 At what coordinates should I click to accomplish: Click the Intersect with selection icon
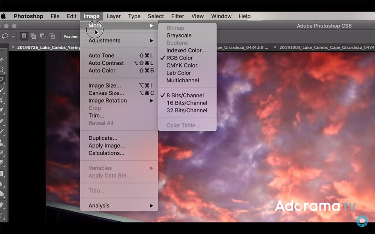click(x=52, y=36)
